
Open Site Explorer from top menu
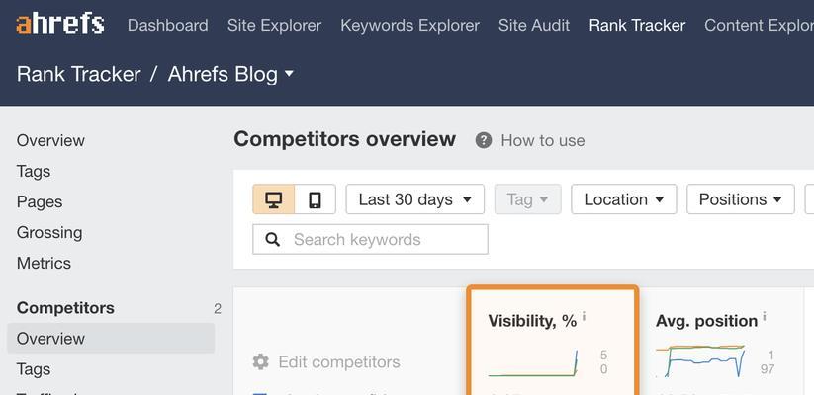[274, 25]
